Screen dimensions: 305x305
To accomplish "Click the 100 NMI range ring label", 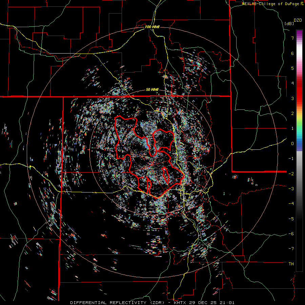I will click(152, 27).
